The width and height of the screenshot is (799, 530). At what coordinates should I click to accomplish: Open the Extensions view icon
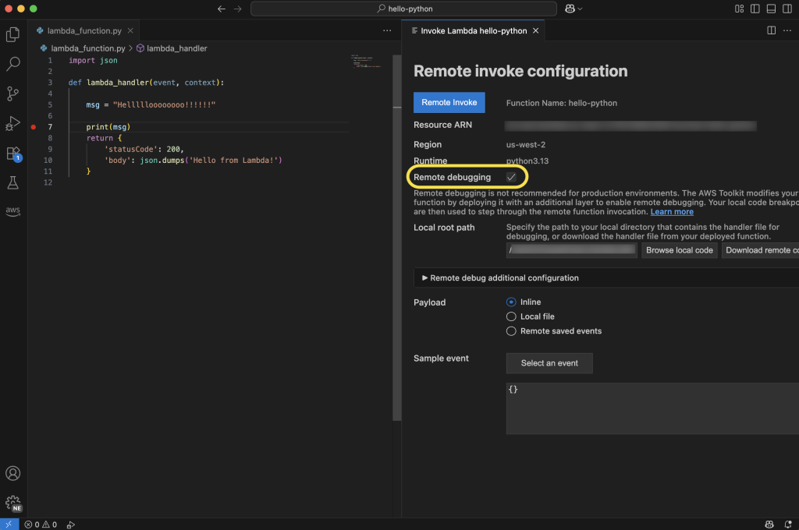tap(12, 153)
